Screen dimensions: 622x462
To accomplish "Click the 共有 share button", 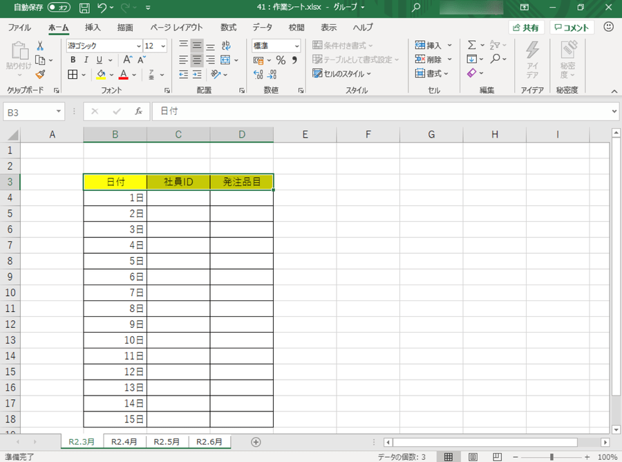I will (x=526, y=28).
